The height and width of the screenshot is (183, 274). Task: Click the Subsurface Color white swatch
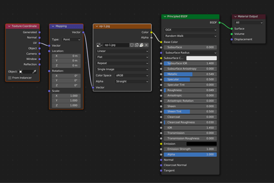point(201,58)
